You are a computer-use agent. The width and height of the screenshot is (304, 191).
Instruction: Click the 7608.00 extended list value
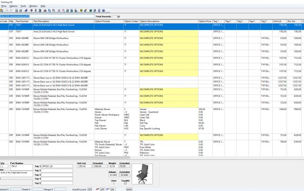point(297,109)
